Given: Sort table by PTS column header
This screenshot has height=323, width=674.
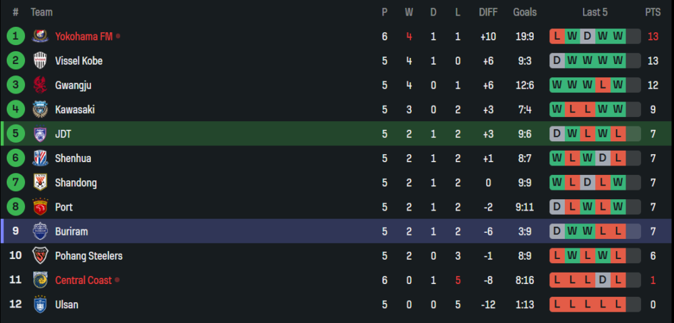Looking at the screenshot, I should coord(652,12).
